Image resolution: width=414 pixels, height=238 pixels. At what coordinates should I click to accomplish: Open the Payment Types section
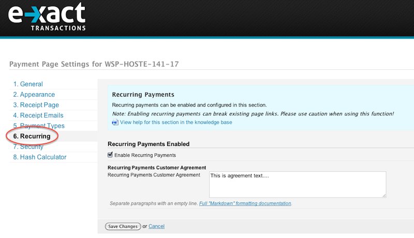coord(39,126)
